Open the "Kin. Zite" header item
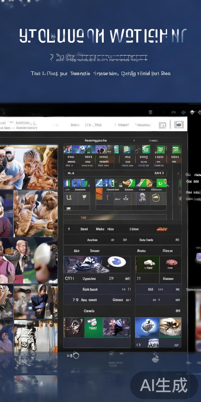Image resolution: width=201 pixels, height=402 pixels. point(93,125)
